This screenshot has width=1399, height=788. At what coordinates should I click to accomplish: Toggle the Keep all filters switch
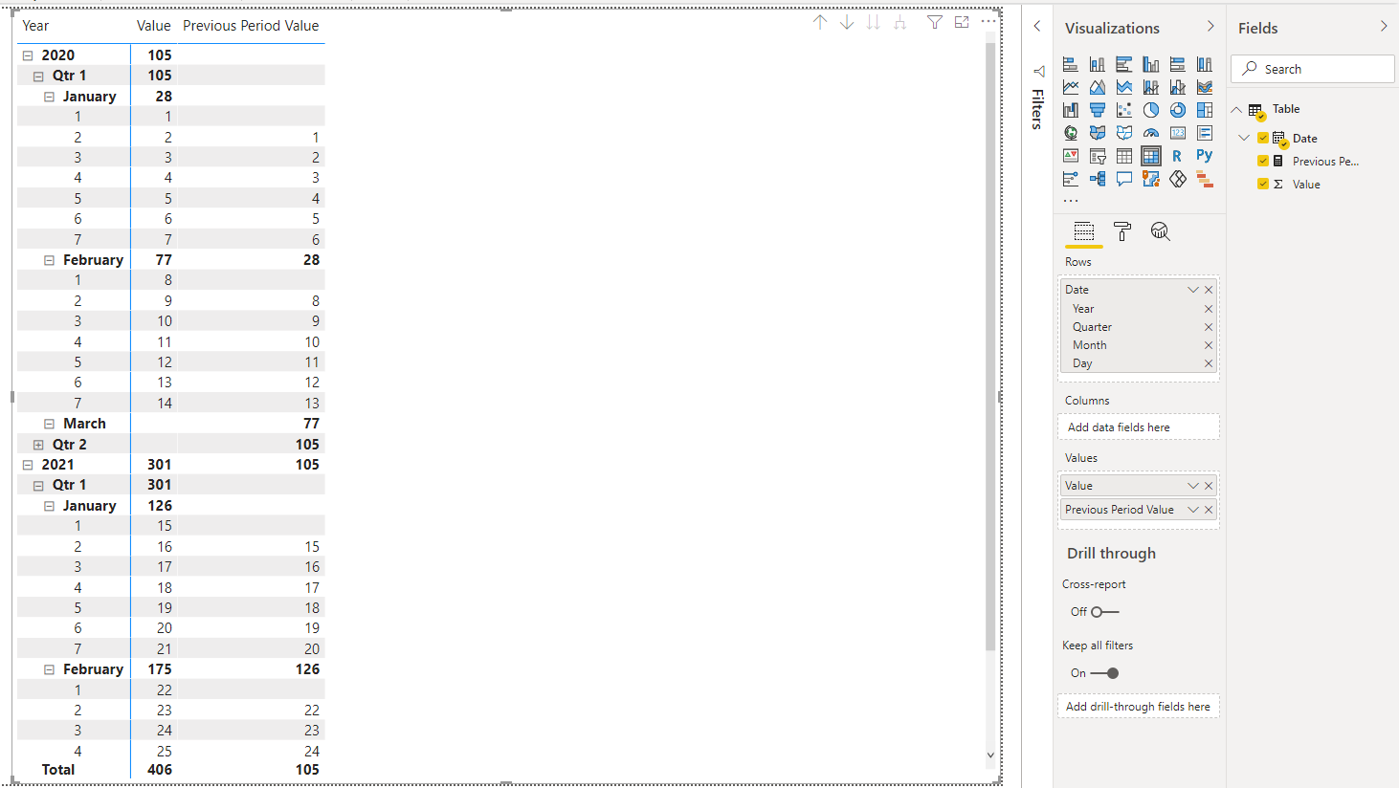coord(1104,673)
